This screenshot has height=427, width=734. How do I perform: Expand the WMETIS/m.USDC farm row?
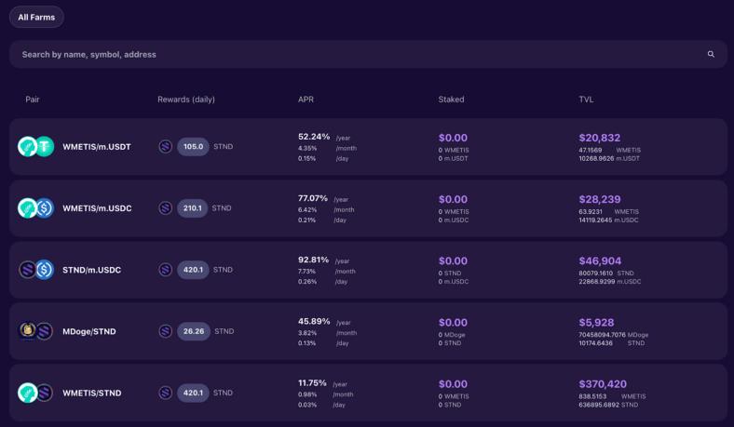pyautogui.click(x=97, y=208)
